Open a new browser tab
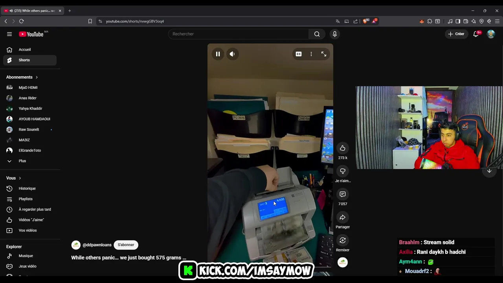This screenshot has height=283, width=503. 70,11
